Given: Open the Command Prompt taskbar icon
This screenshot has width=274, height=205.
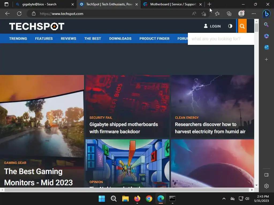Looking at the screenshot, I should (x=172, y=199).
